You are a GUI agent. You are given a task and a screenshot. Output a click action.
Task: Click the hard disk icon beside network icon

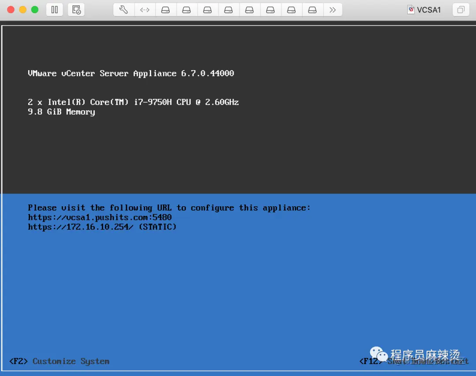(165, 10)
